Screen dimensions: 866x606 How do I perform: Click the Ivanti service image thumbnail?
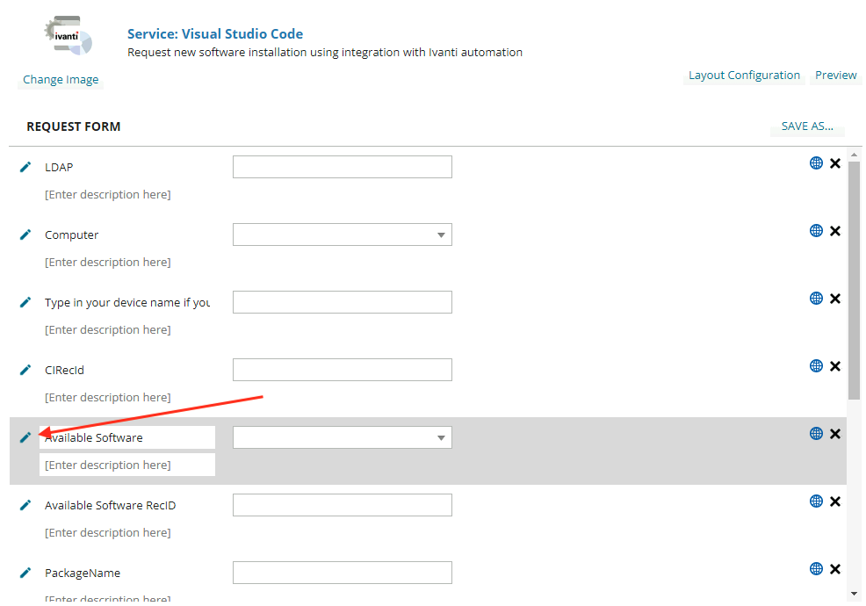pyautogui.click(x=69, y=37)
